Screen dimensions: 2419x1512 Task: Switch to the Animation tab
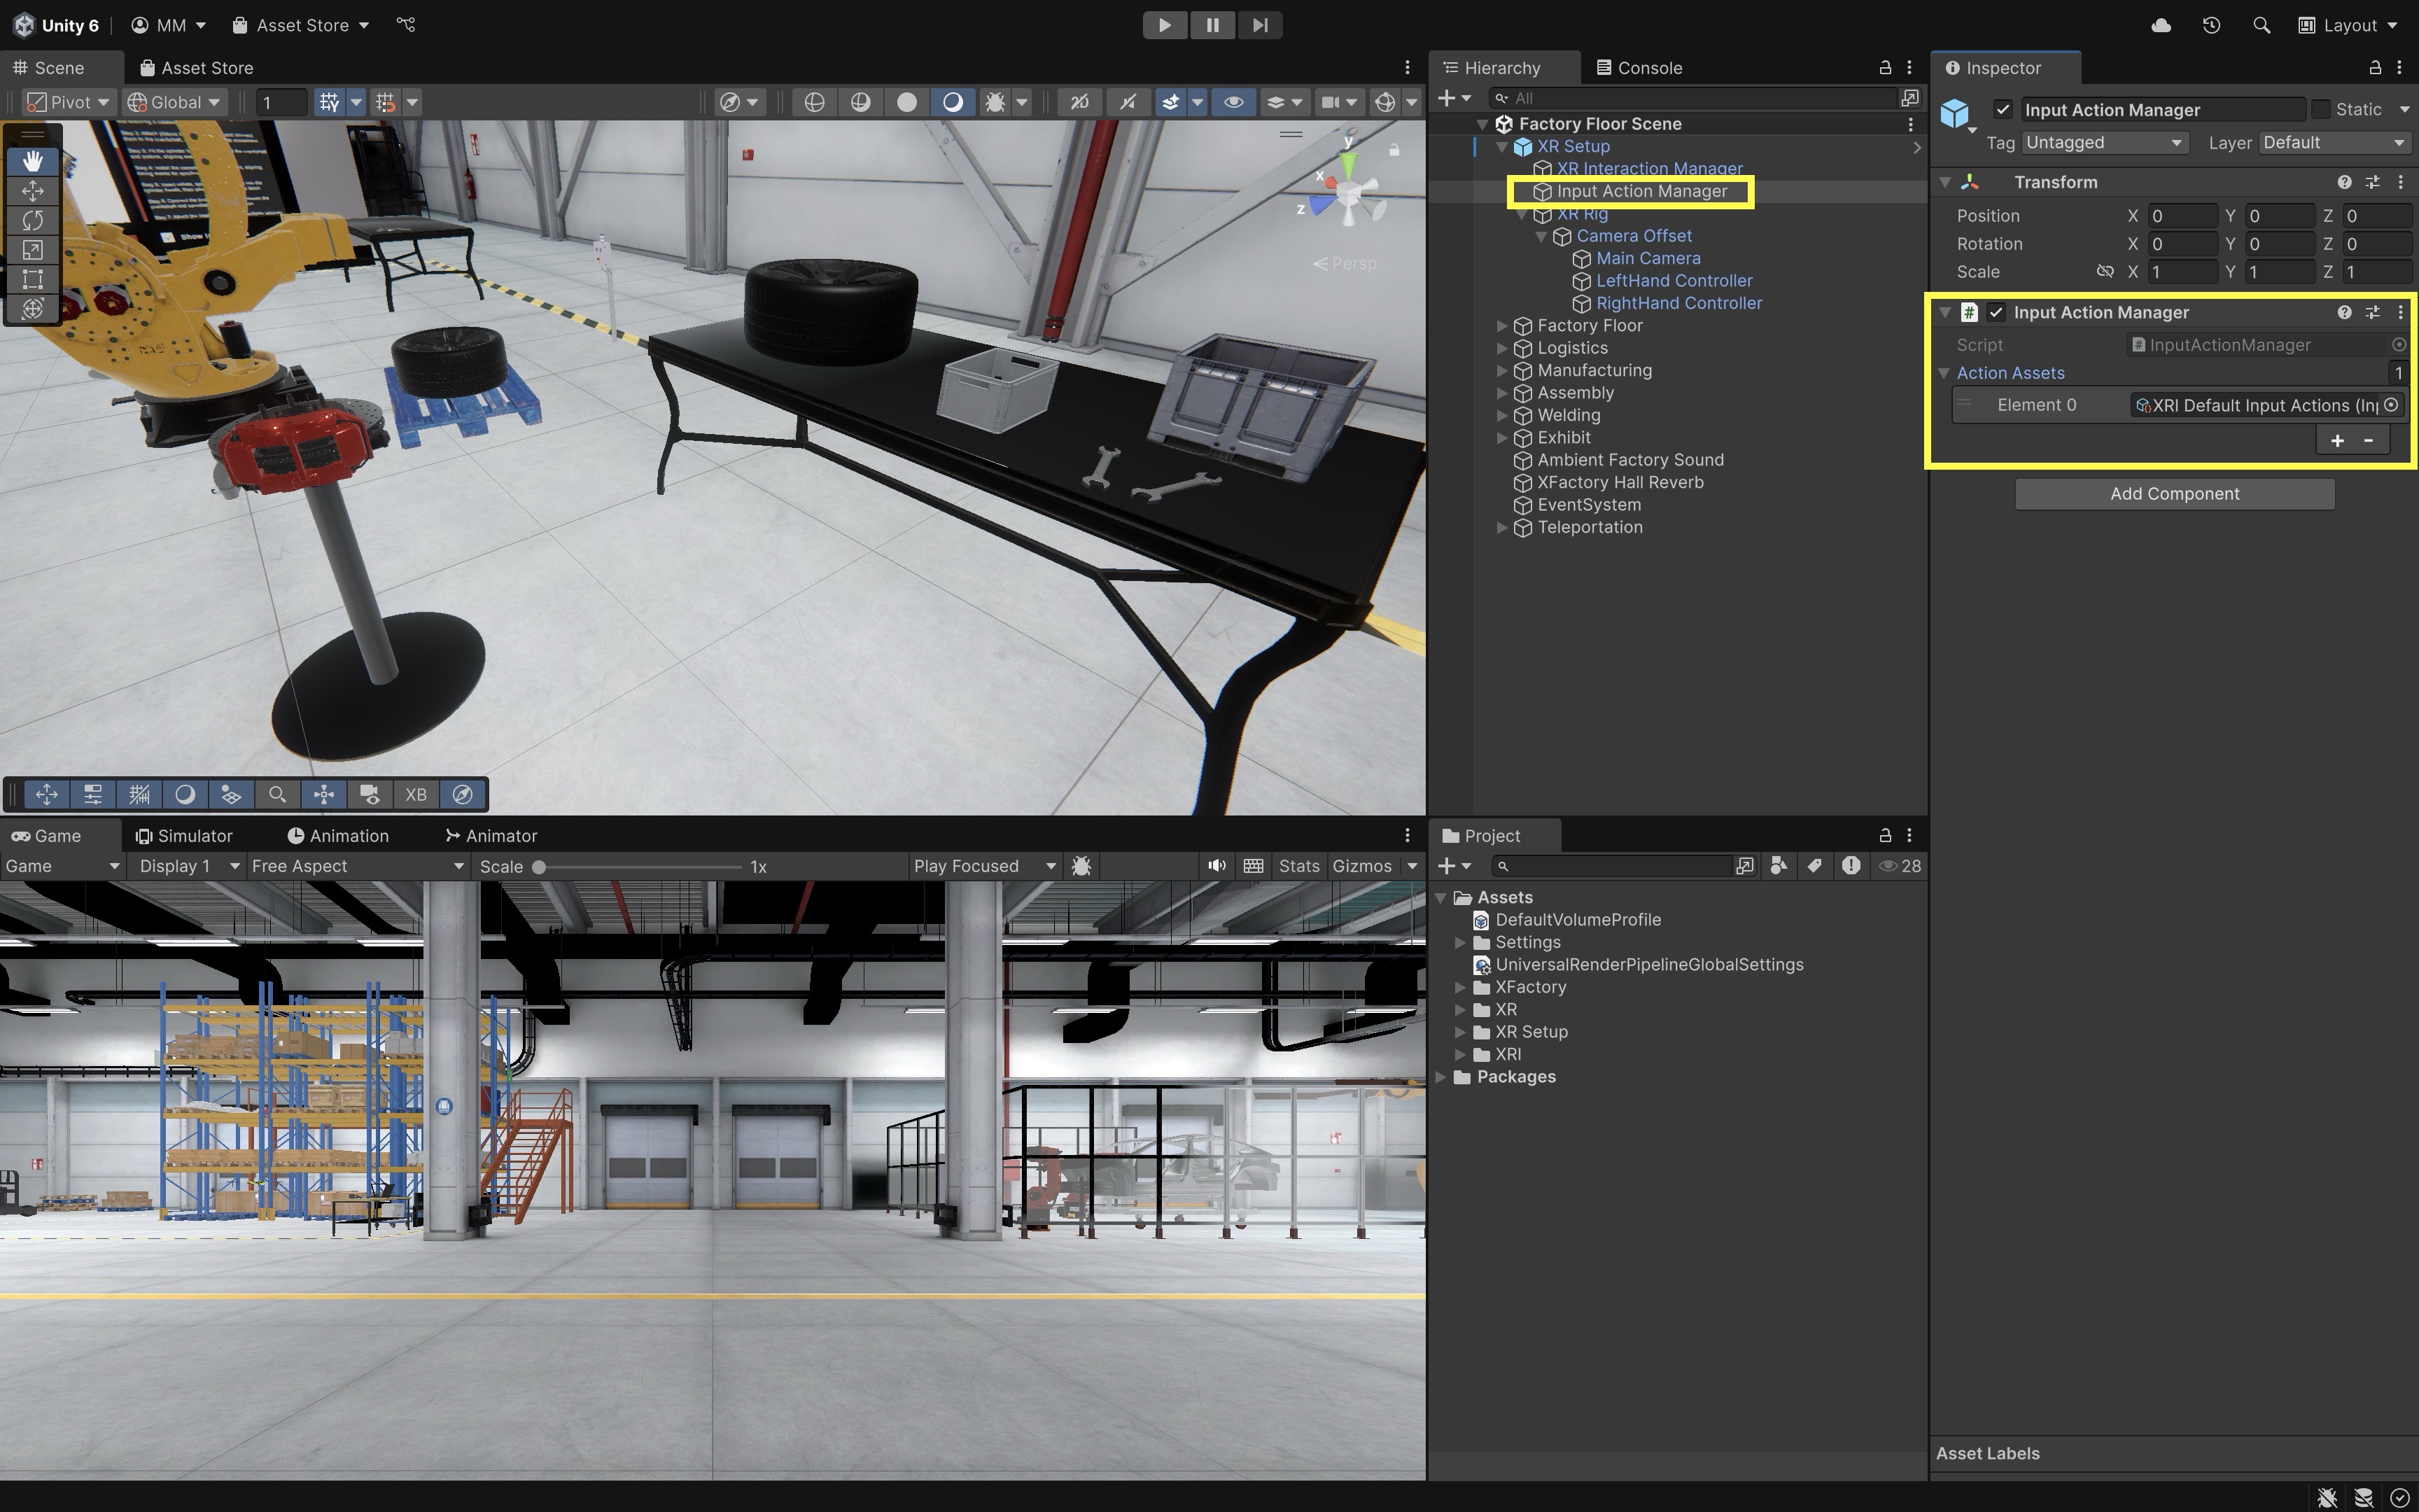338,836
